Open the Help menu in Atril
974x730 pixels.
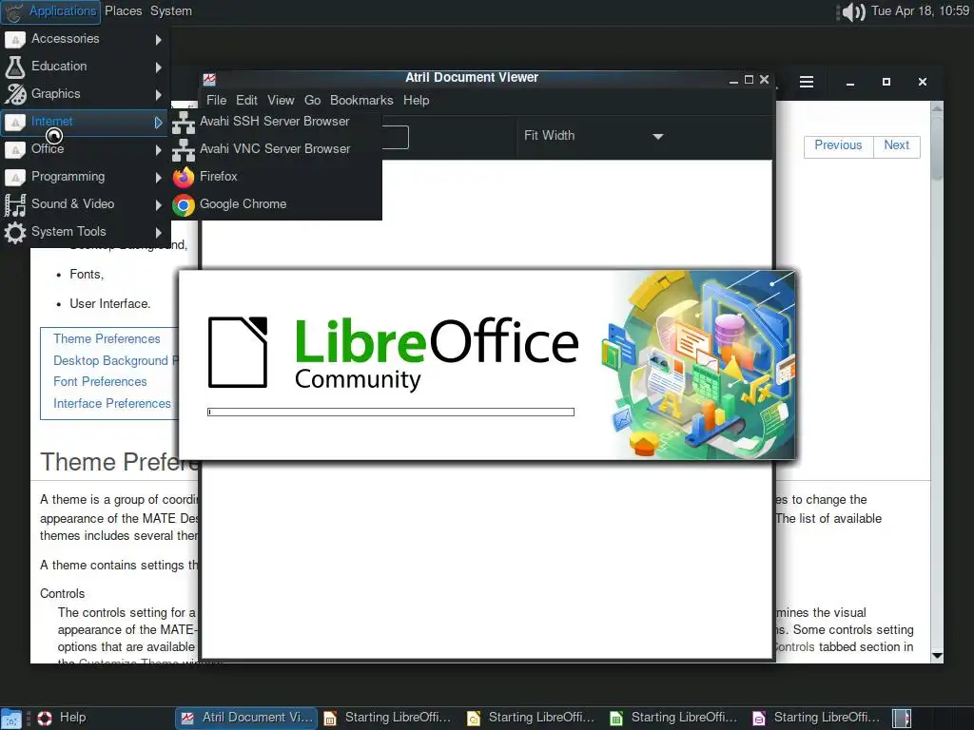[417, 100]
